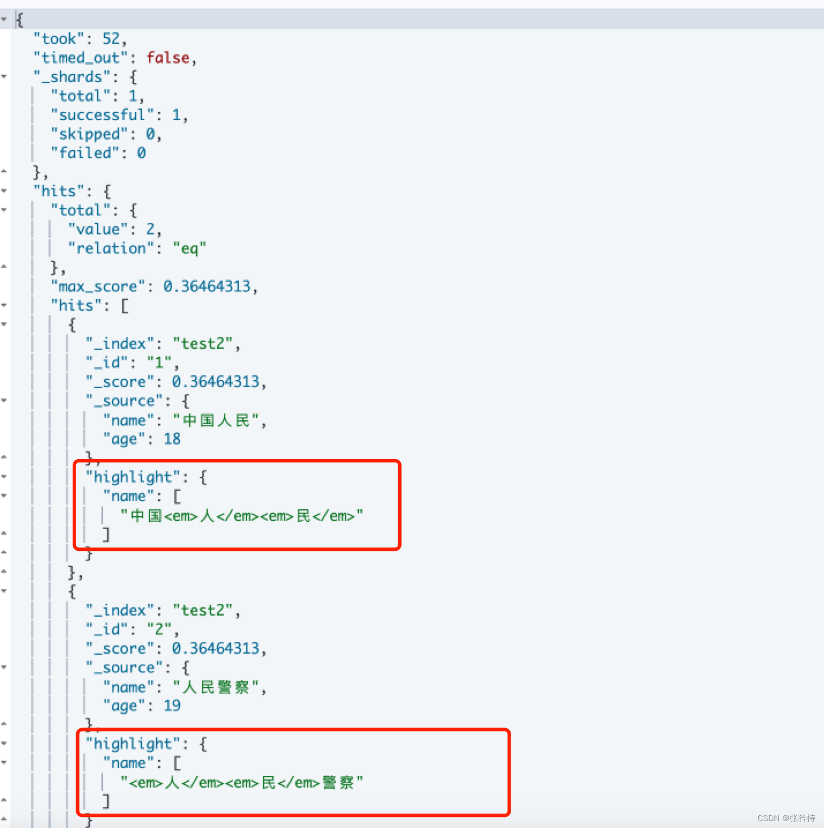The height and width of the screenshot is (828, 824).
Task: Fold the "_source" object containing 中国人民
Action: [4, 401]
